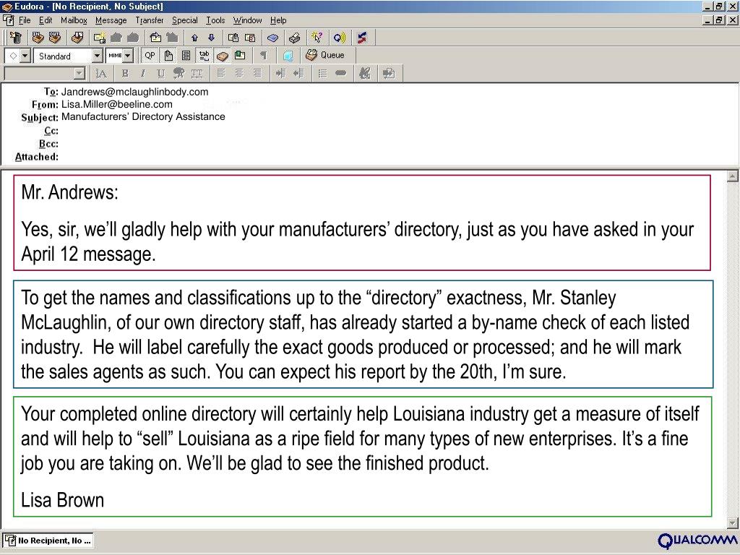Open the File menu
Image resolution: width=740 pixels, height=555 pixels.
tap(24, 20)
